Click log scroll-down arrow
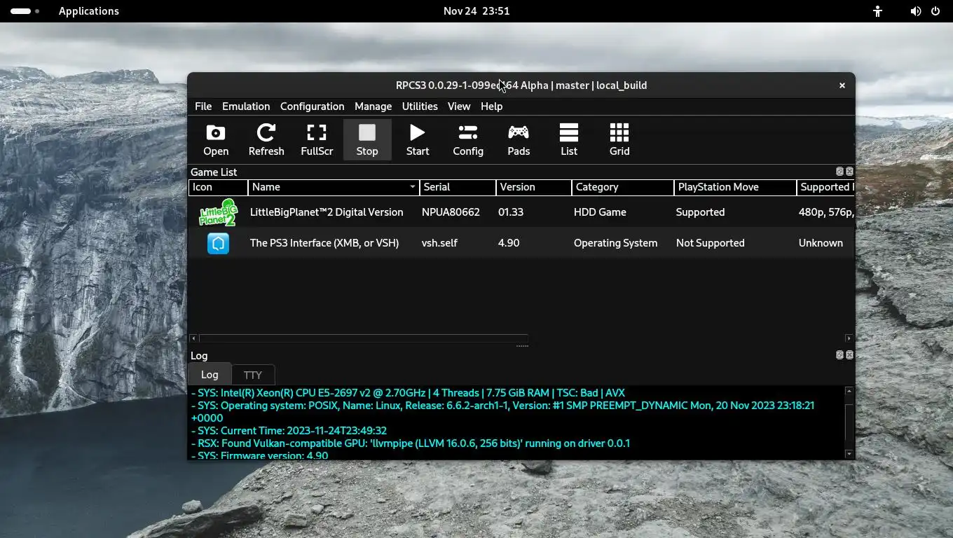The image size is (953, 538). point(849,454)
